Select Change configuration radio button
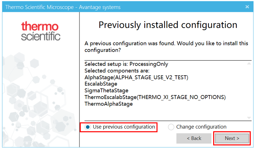257x151 pixels. (x=171, y=127)
